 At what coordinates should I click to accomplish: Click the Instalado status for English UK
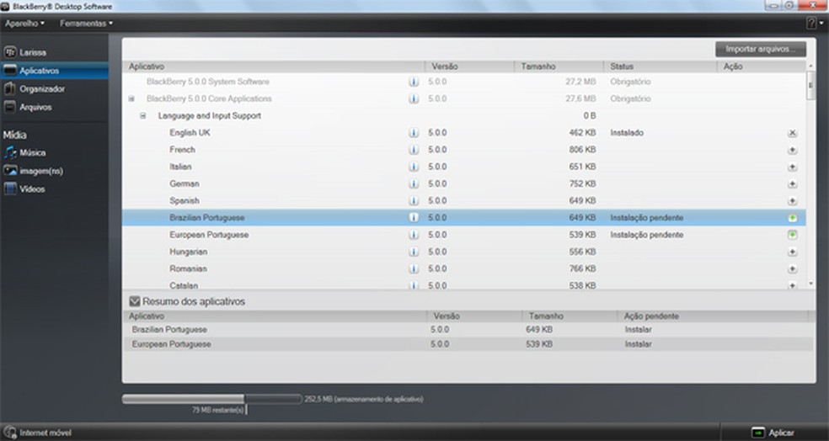click(x=627, y=133)
